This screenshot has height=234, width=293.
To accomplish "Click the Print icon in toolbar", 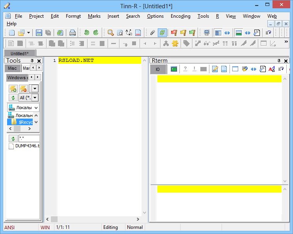I will click(72, 33).
